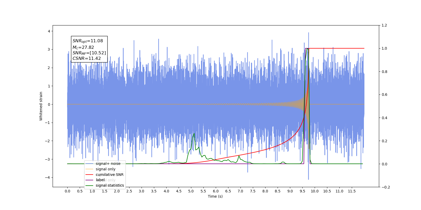Click the small green bump near 7.0 s
The image size is (421, 210).
coord(239,156)
